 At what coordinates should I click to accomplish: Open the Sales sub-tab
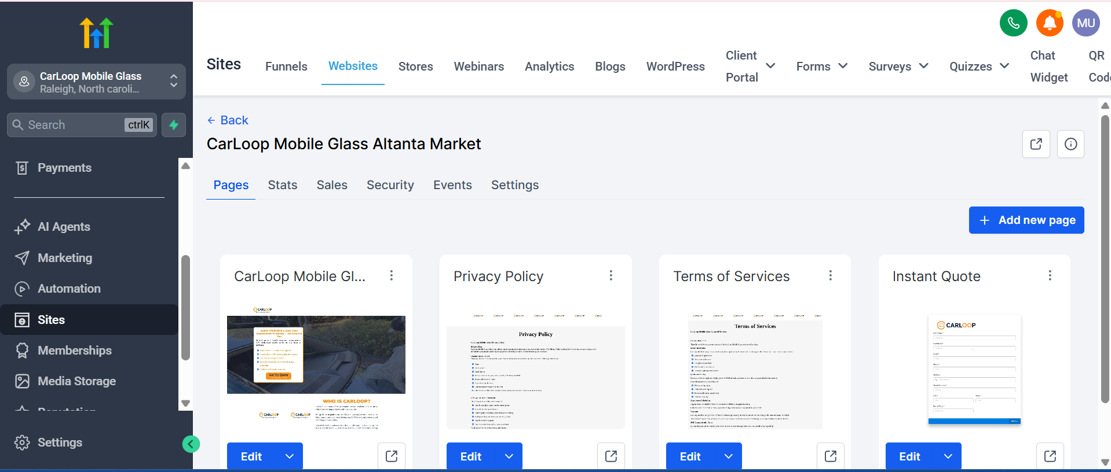pos(332,185)
